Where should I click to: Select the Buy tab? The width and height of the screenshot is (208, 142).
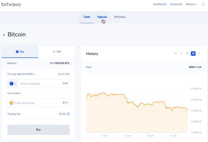pyautogui.click(x=20, y=52)
